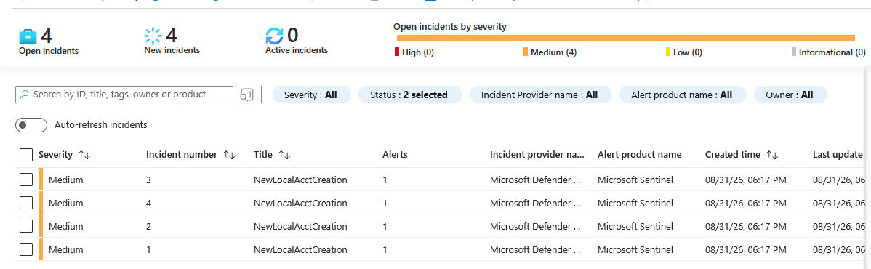Click the Active incidents refresh icon
The width and height of the screenshot is (871, 269).
[274, 36]
